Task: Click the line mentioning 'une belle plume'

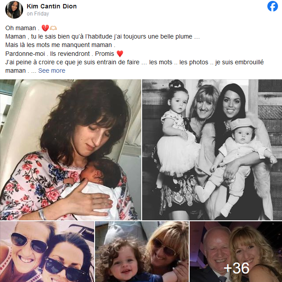Action: pos(103,36)
